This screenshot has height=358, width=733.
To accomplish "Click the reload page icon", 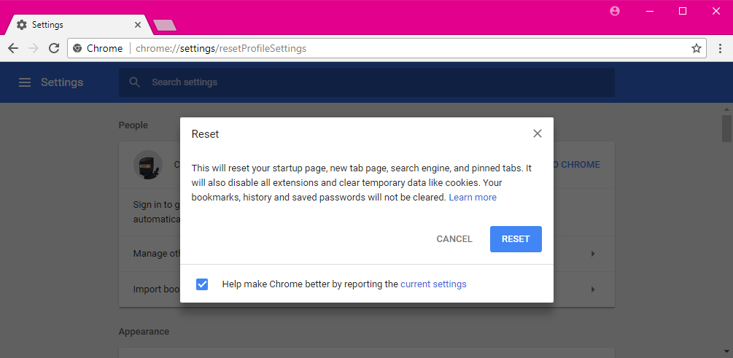I will click(54, 48).
